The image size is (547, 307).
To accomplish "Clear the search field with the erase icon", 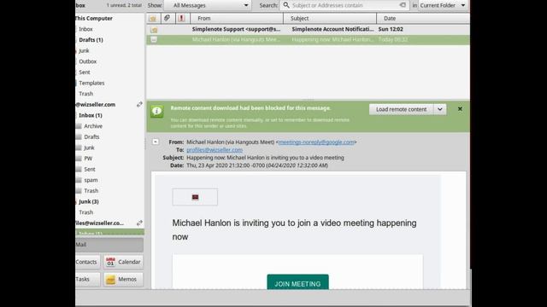I will [x=403, y=5].
